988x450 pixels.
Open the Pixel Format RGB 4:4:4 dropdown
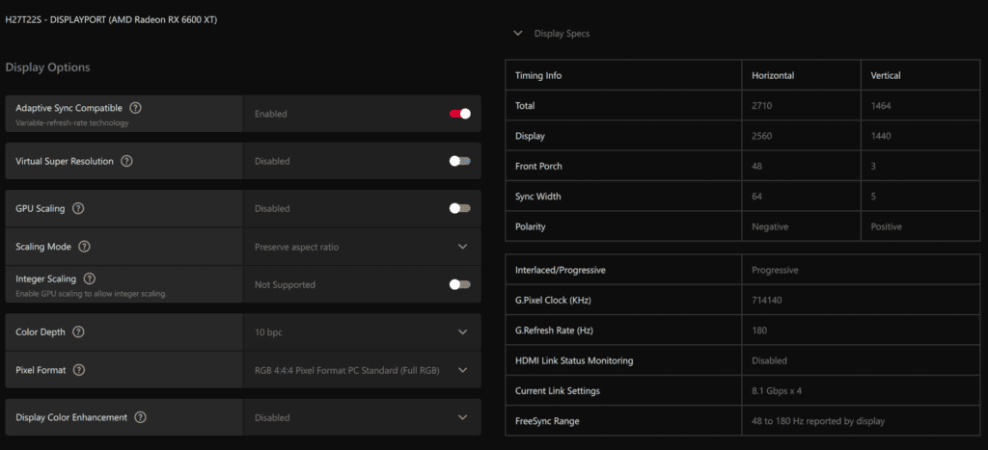[463, 370]
